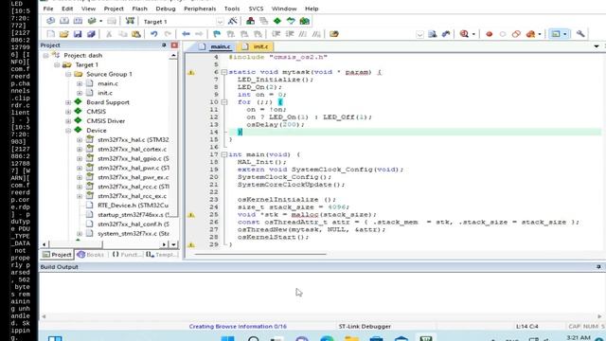Image resolution: width=606 pixels, height=341 pixels.
Task: Open the Project menu
Action: pyautogui.click(x=114, y=9)
